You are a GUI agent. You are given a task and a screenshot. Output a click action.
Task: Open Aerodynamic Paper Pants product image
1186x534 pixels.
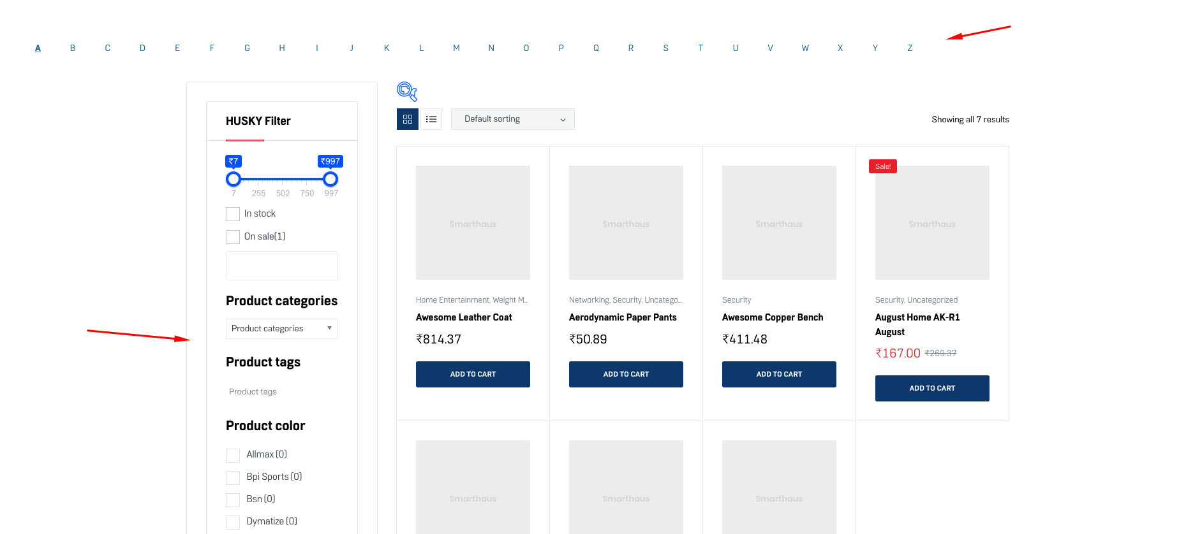tap(626, 223)
